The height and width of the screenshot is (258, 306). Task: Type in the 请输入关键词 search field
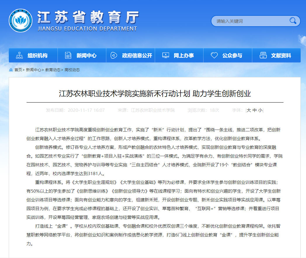(x=251, y=21)
